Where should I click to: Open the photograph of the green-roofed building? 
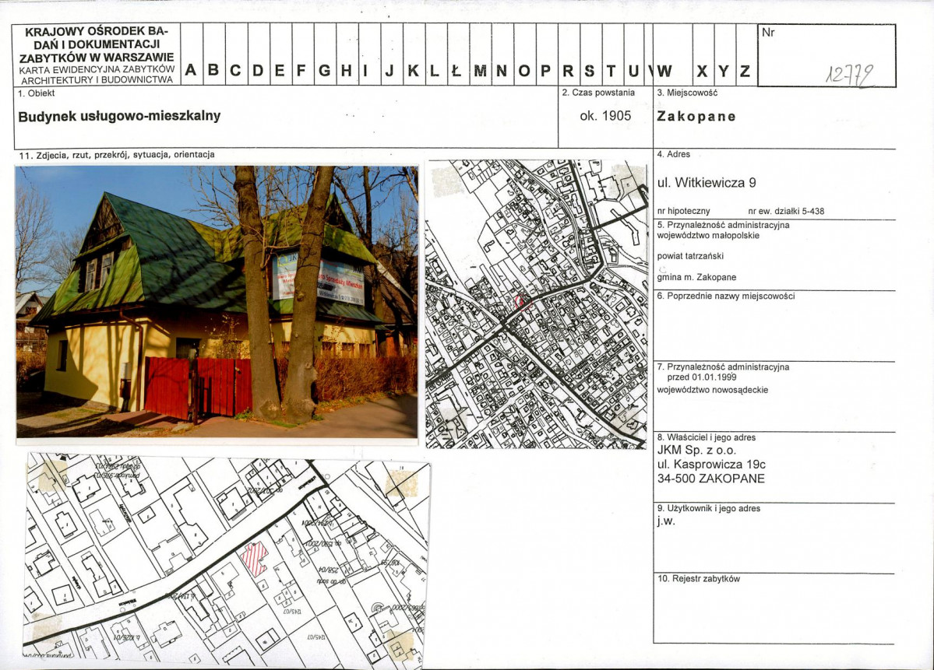217,302
